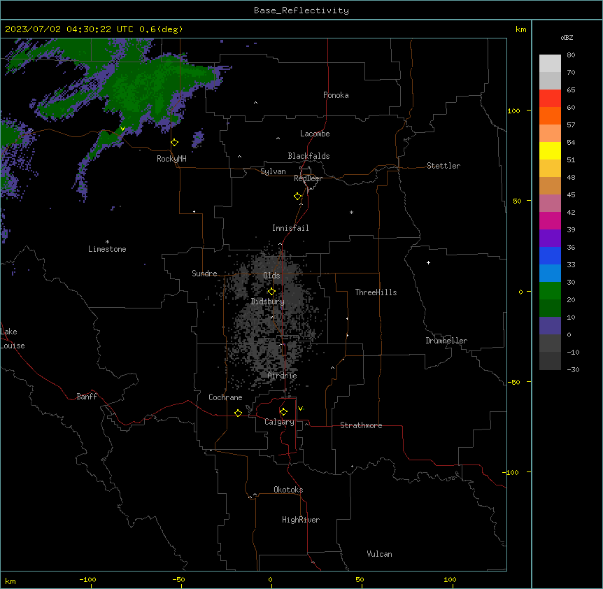603x589 pixels.
Task: Click the RockyMH label
Action: 171,159
